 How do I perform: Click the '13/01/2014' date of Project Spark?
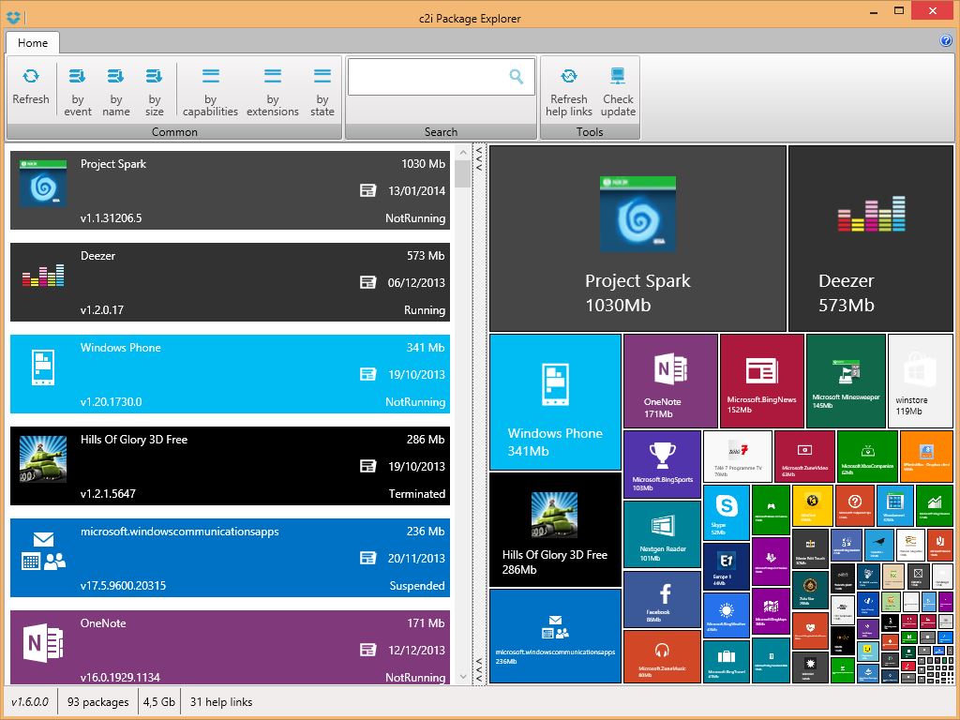tap(416, 190)
